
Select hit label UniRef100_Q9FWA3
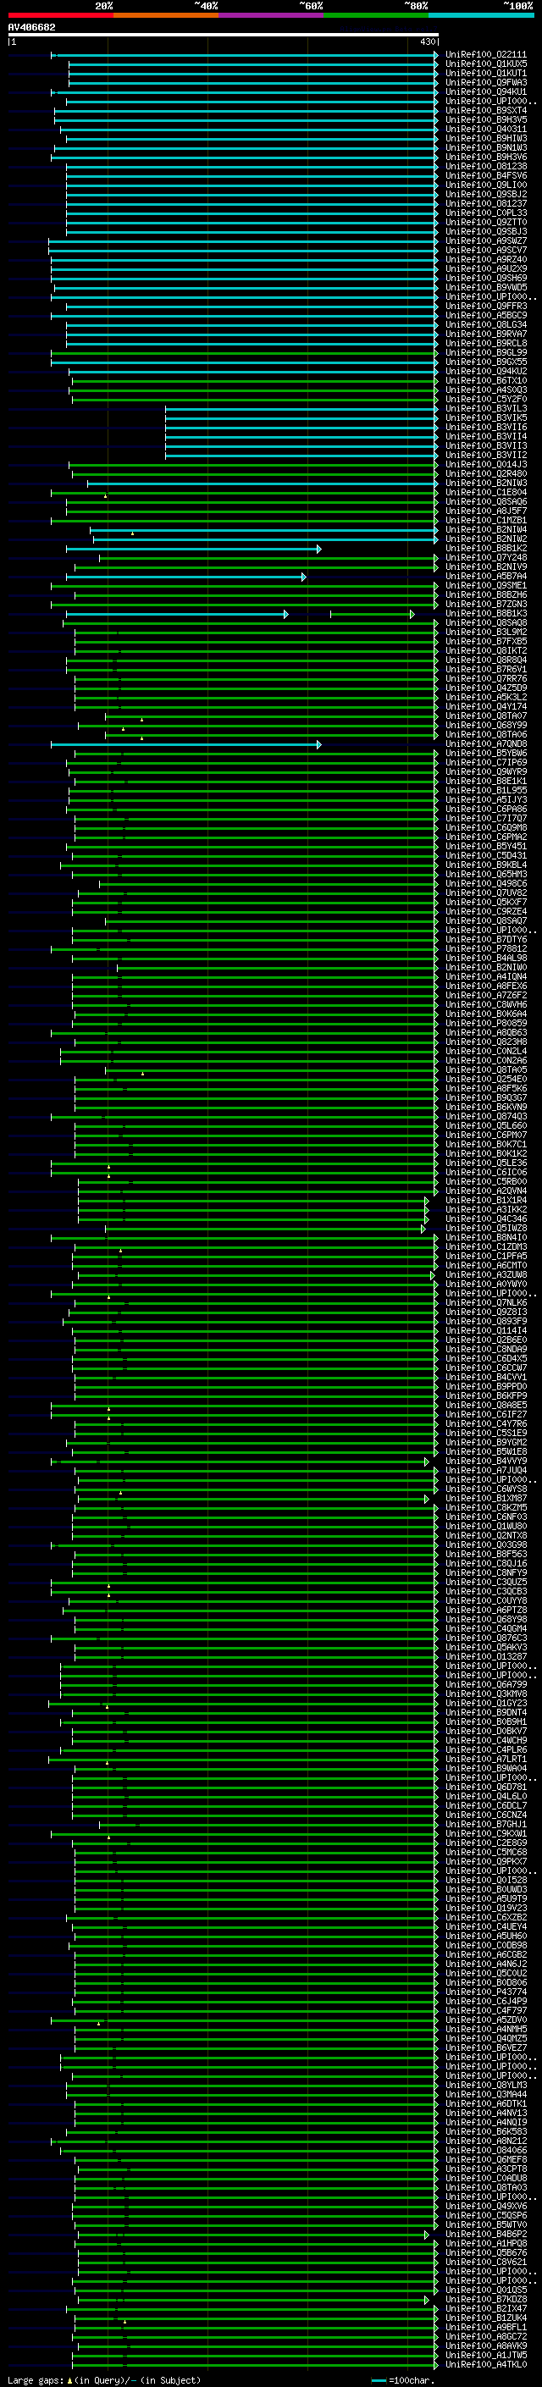[x=486, y=82]
